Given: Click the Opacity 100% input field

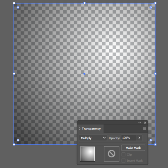Looking at the screenshot, I should tap(129, 138).
